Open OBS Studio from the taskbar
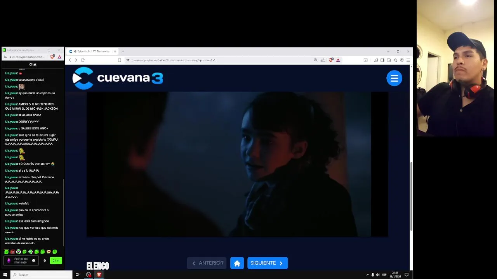 (x=89, y=275)
